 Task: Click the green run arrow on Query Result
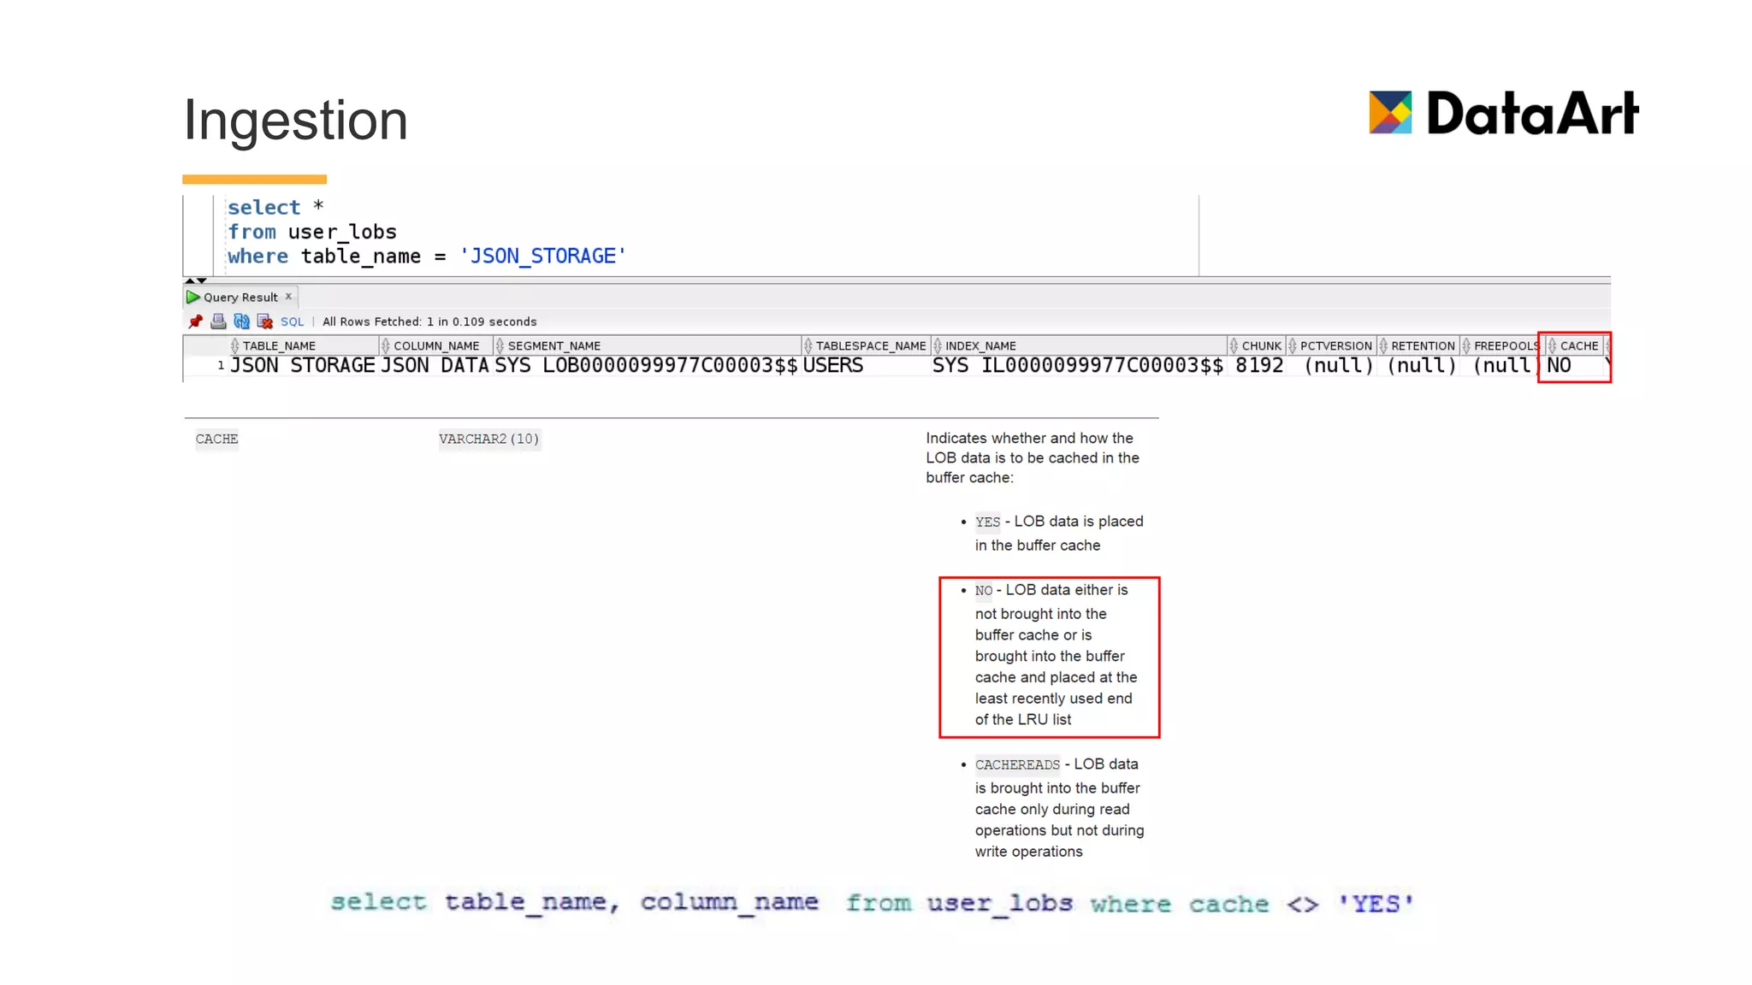pos(193,297)
